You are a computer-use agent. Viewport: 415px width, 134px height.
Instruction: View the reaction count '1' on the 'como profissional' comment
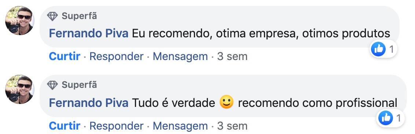(x=399, y=118)
